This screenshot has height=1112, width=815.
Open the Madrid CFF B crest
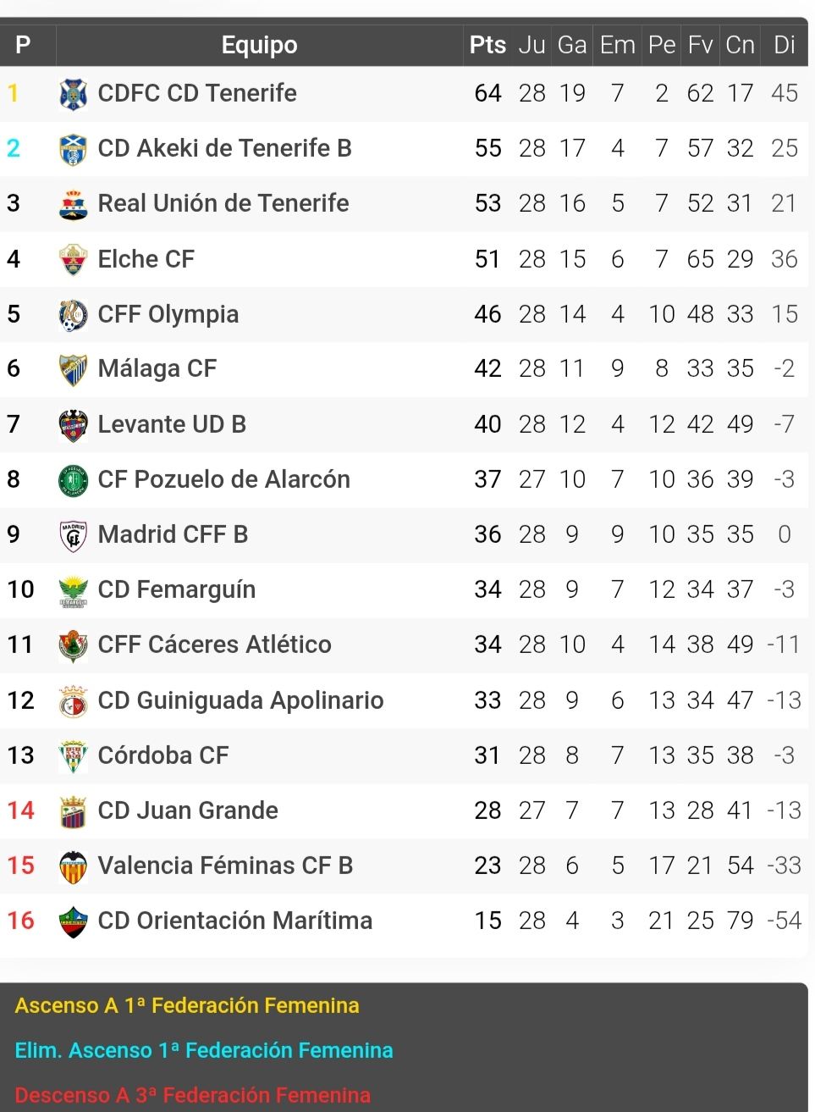point(74,535)
